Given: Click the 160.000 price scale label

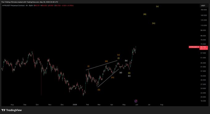Looking at the screenshot, I should (x=204, y=10).
